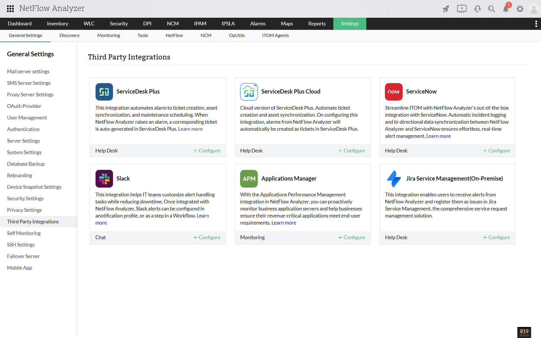Click the 819 Alarms counter badge
The width and height of the screenshot is (541, 338).
coord(524,332)
